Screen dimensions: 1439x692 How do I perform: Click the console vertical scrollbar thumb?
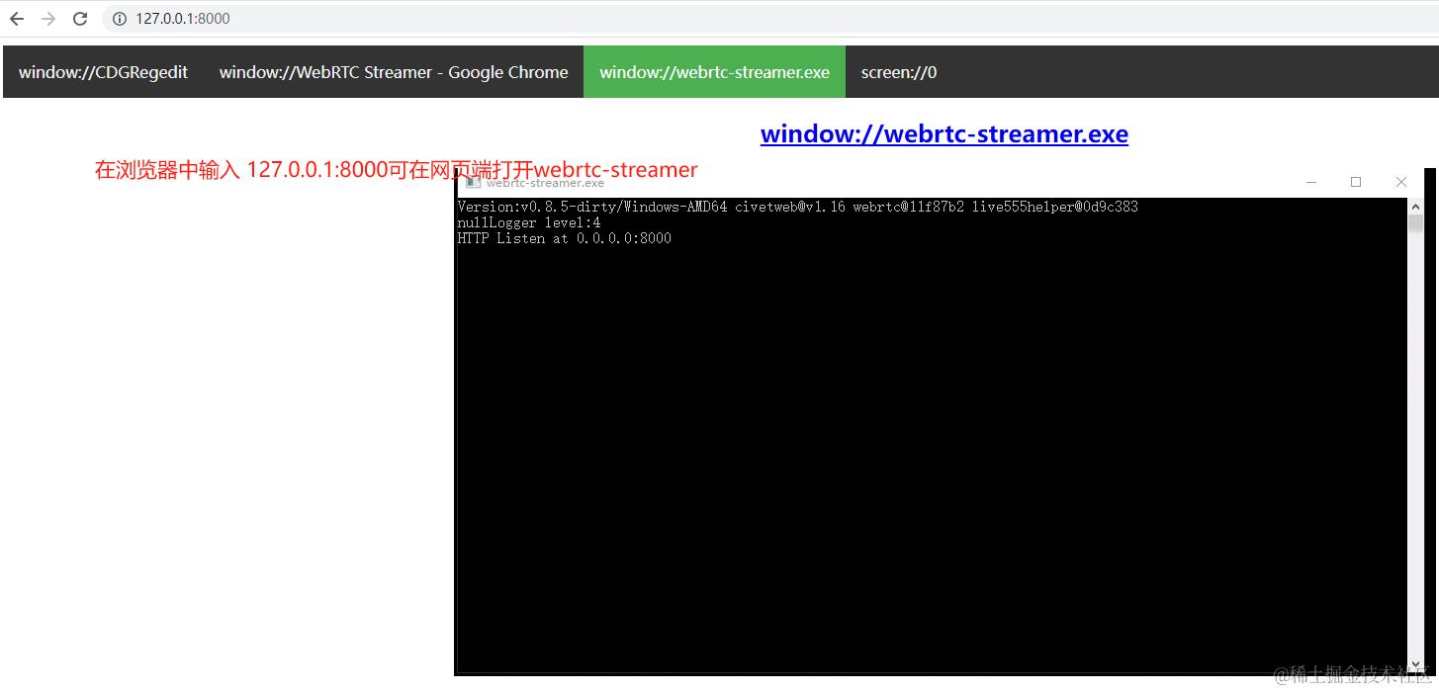pyautogui.click(x=1415, y=223)
